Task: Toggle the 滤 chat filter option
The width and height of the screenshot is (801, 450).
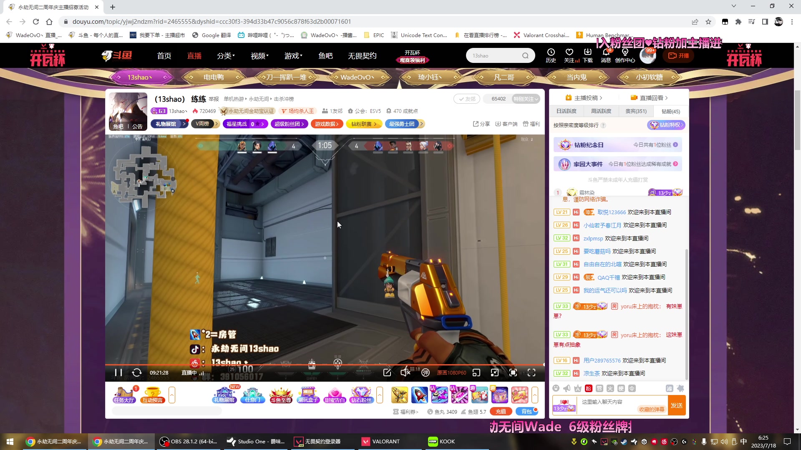Action: click(x=670, y=388)
